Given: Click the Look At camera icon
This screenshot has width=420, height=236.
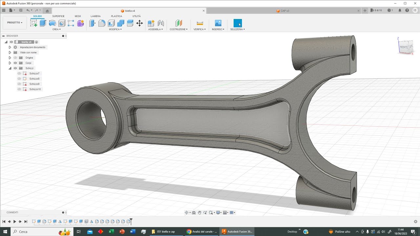Looking at the screenshot, I should [x=194, y=213].
